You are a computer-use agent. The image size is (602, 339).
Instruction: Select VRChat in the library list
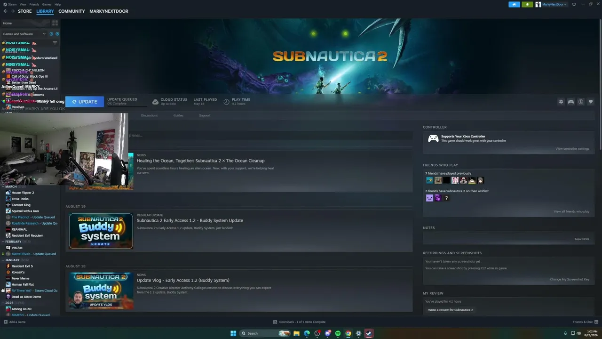point(17,248)
